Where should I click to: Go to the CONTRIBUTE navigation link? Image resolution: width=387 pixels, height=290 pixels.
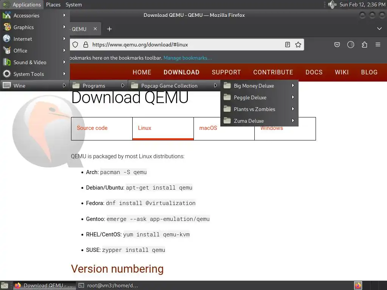click(x=273, y=72)
